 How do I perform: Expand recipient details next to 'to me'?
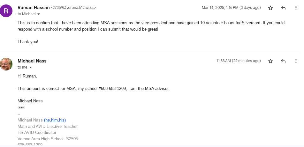click(x=31, y=68)
